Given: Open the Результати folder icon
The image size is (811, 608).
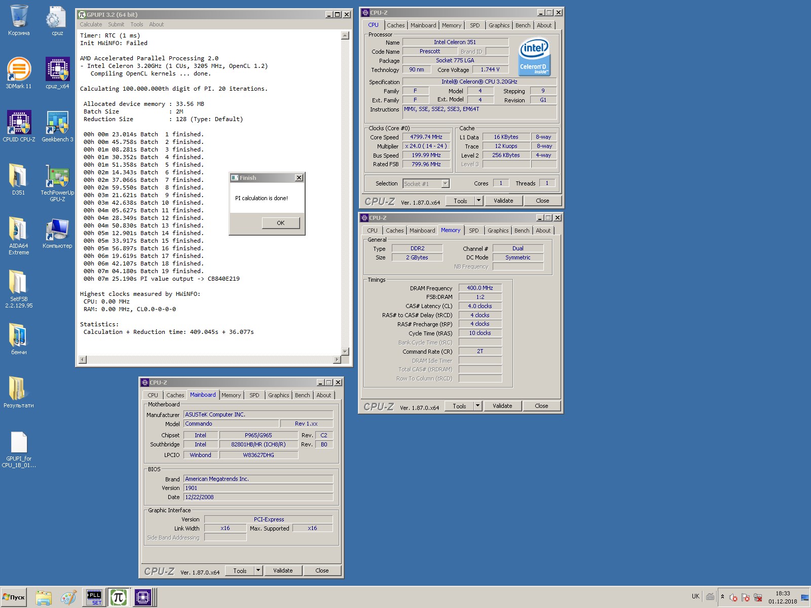Looking at the screenshot, I should click(19, 393).
